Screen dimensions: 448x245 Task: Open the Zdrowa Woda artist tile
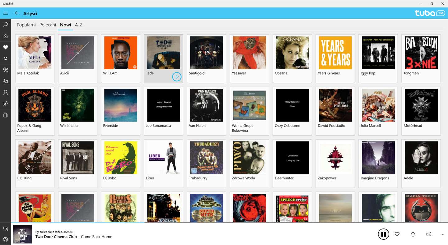(250, 164)
